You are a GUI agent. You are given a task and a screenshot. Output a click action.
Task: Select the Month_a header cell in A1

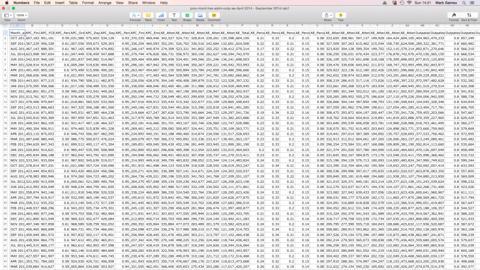pyautogui.click(x=17, y=32)
